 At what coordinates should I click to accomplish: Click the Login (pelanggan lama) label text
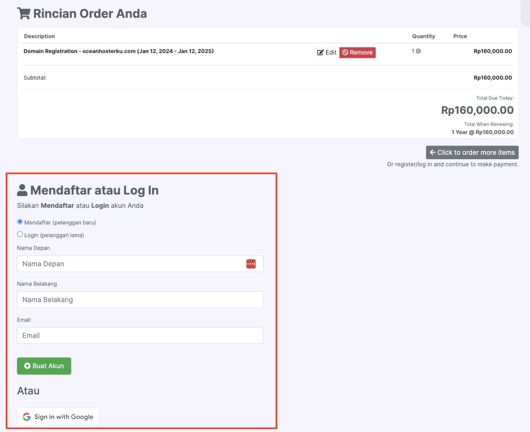(54, 235)
